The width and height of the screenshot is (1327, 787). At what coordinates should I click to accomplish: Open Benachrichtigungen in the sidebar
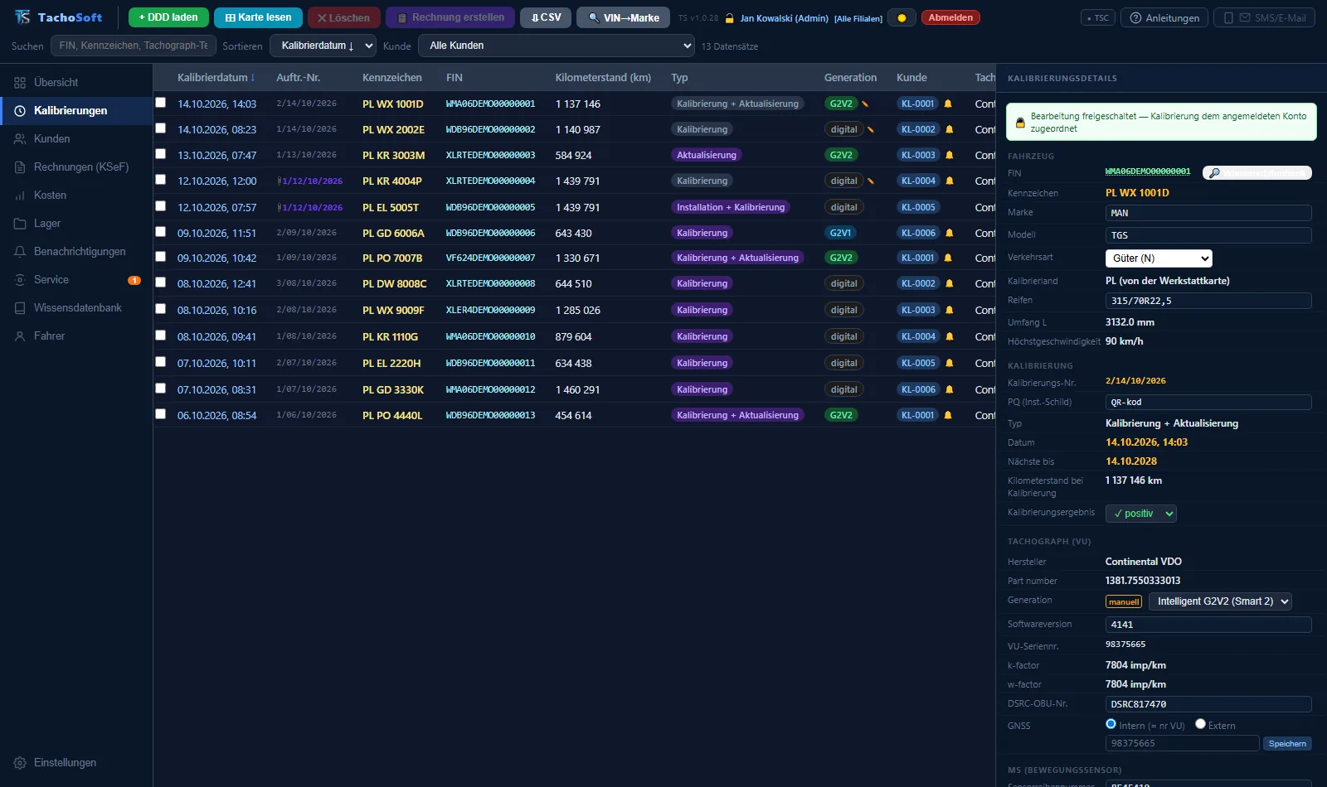tap(76, 251)
